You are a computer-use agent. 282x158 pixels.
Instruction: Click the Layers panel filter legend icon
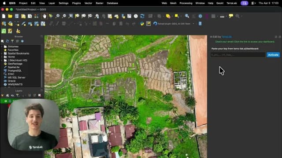tap(18, 96)
